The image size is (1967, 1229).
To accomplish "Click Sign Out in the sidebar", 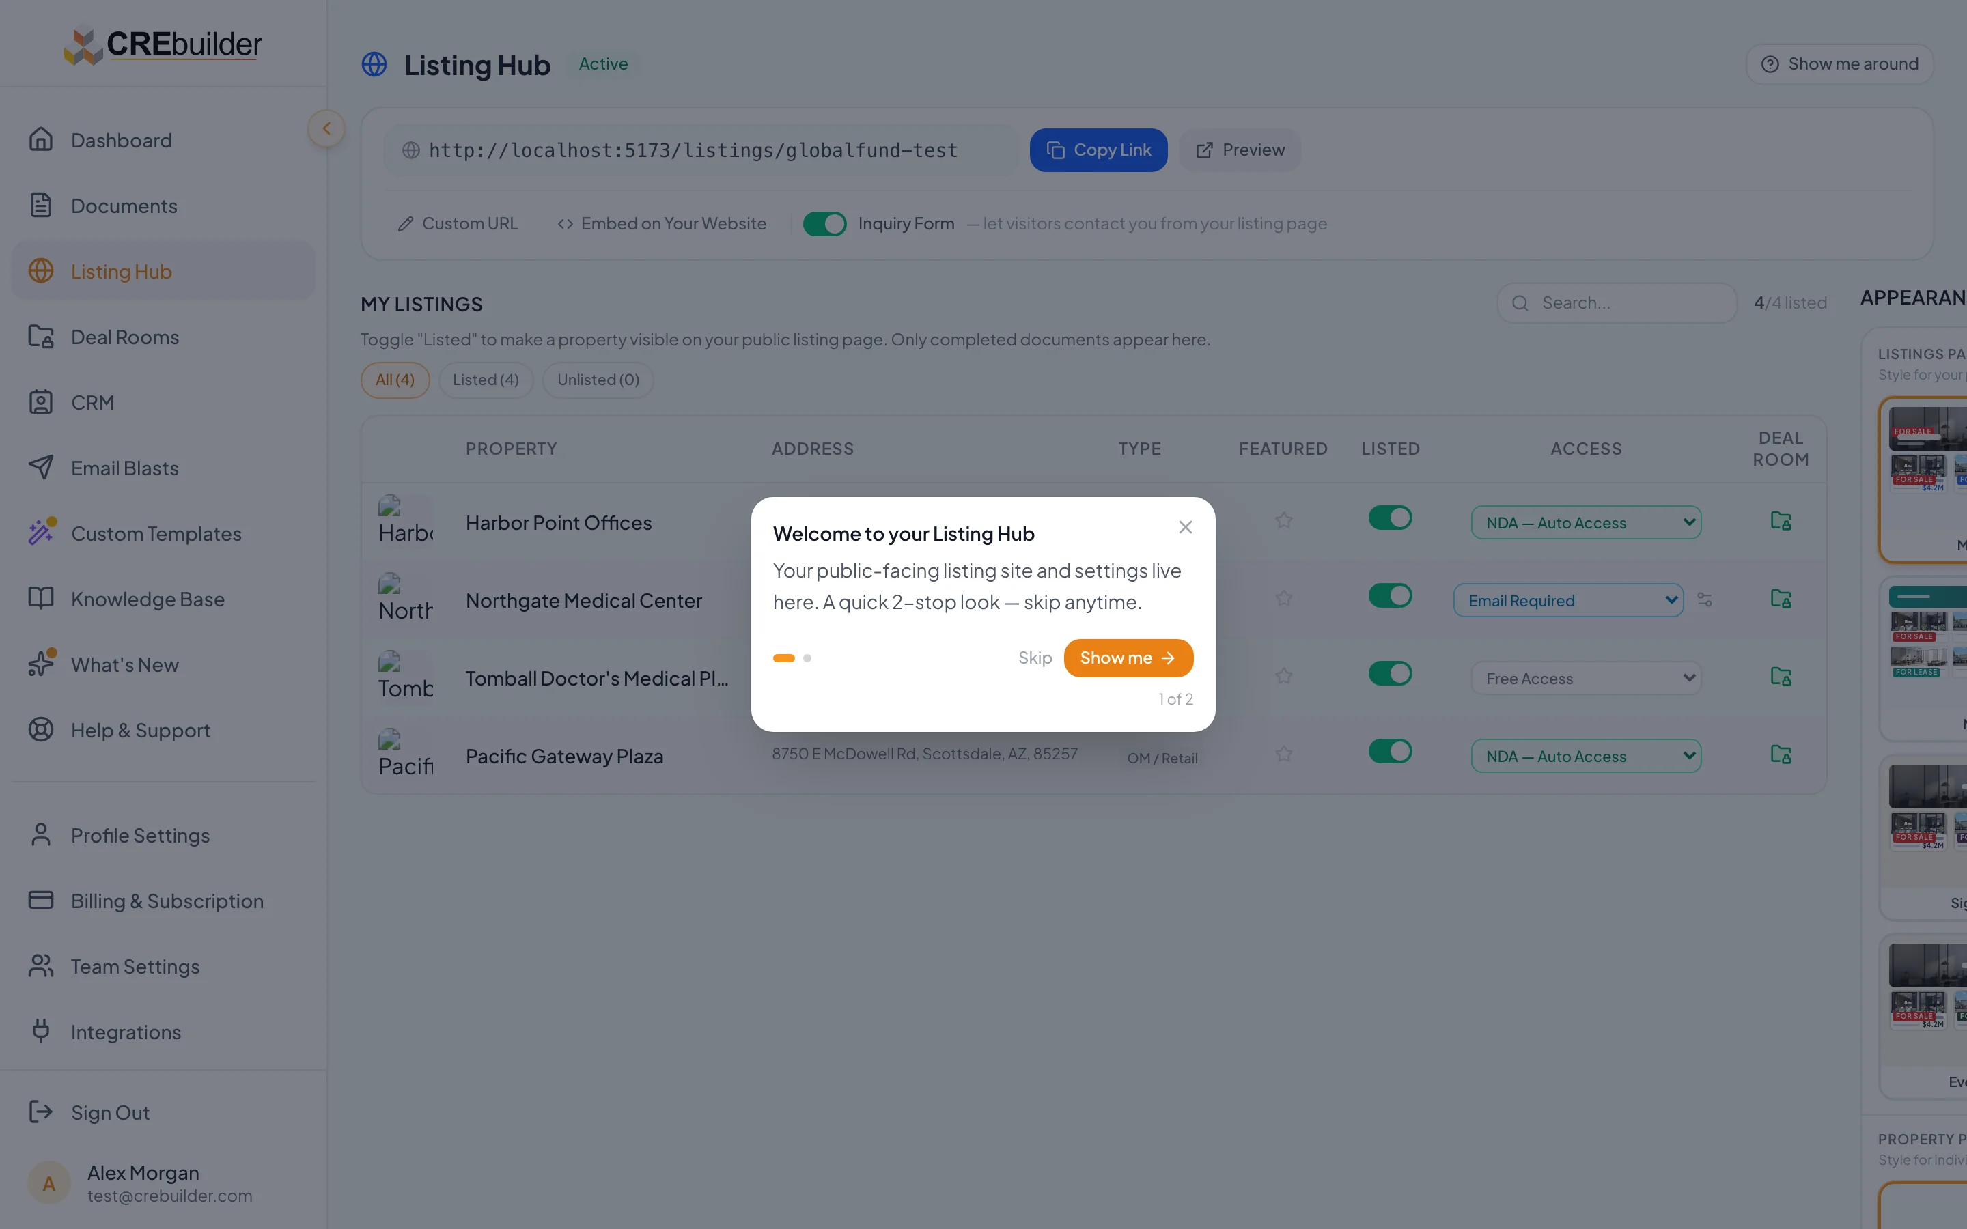I will point(163,1112).
